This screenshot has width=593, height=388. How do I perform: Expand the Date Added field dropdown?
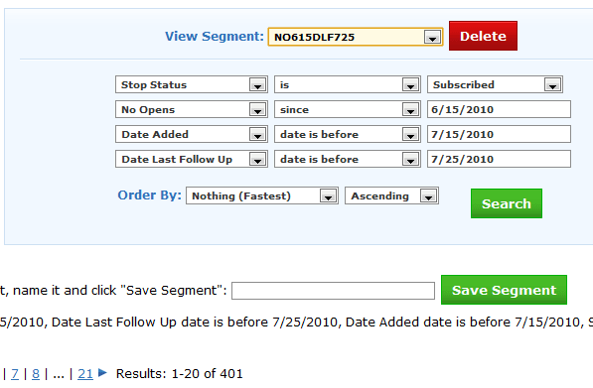point(192,134)
